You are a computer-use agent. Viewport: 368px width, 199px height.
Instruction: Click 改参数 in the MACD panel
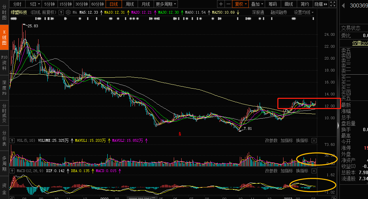click(x=271, y=171)
